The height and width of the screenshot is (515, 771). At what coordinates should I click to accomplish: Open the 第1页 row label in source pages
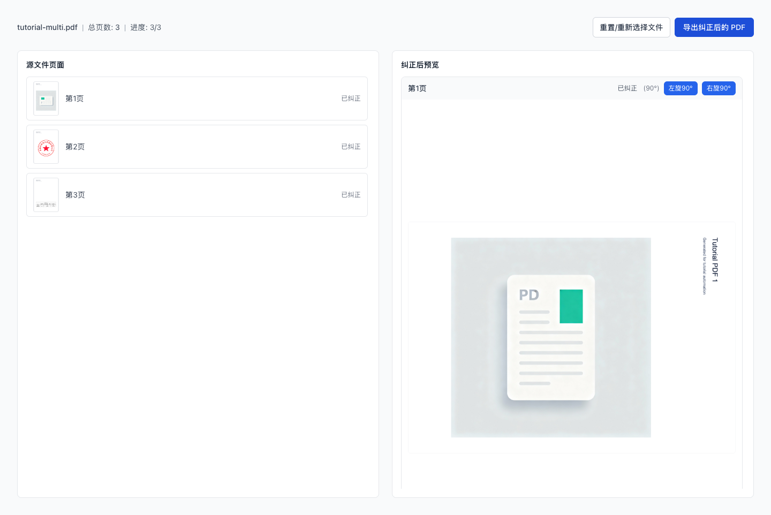pos(74,99)
